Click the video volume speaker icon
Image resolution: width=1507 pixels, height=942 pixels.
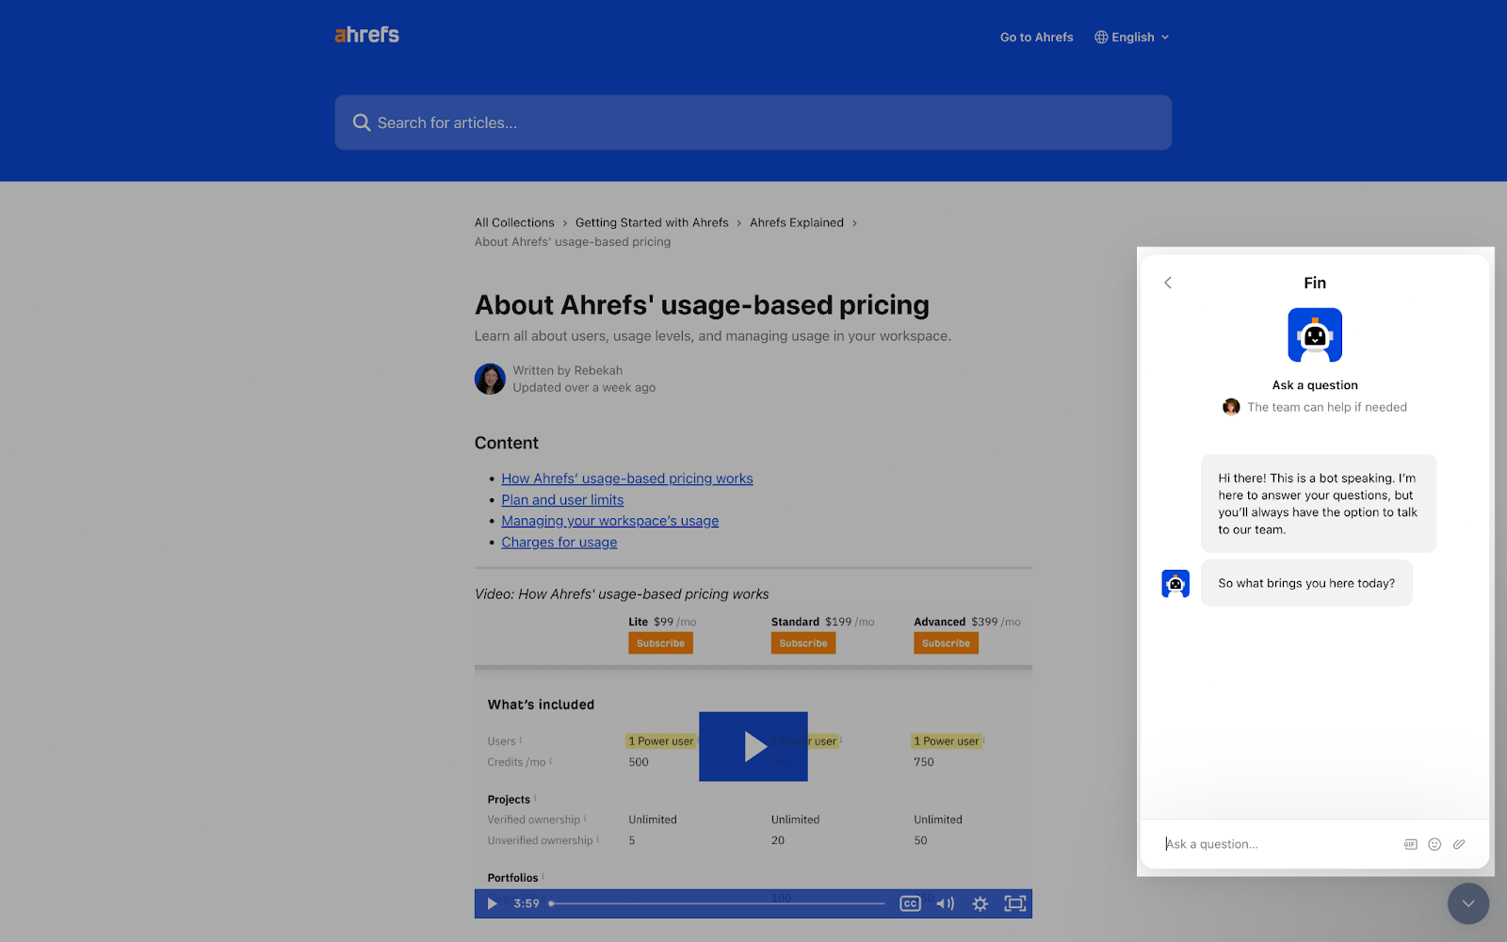click(x=945, y=903)
